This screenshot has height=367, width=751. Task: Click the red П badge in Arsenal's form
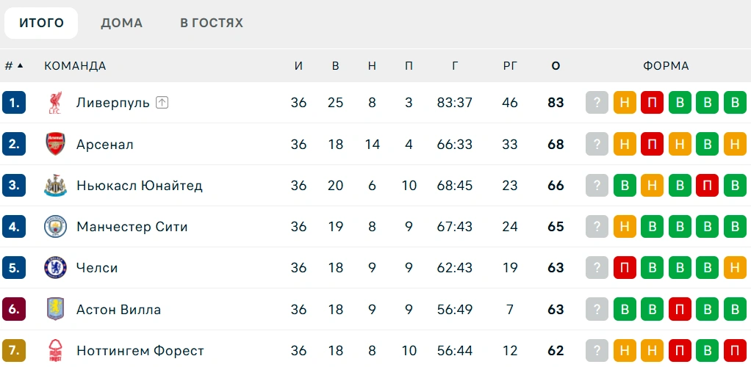652,144
